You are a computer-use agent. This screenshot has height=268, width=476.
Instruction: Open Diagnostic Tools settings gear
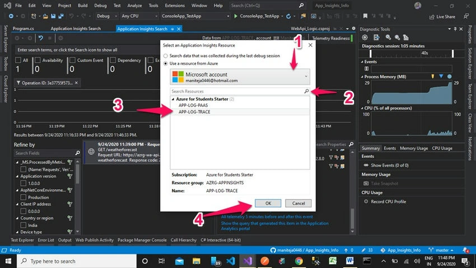click(365, 38)
